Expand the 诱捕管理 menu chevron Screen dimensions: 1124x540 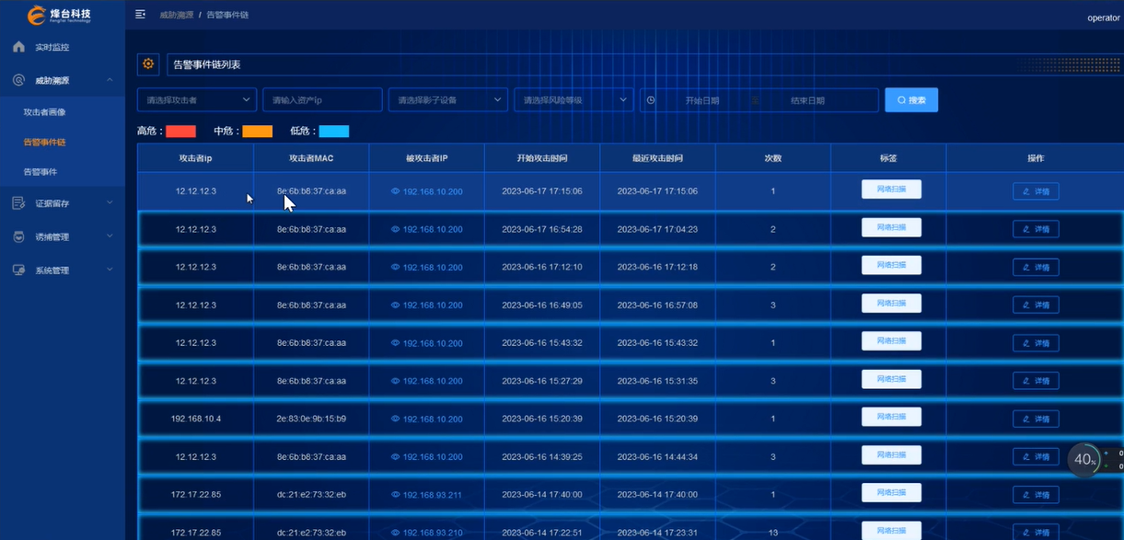pos(110,236)
